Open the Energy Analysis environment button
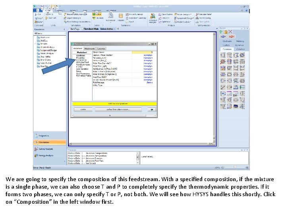This screenshot has height=214, width=286. (x=50, y=156)
